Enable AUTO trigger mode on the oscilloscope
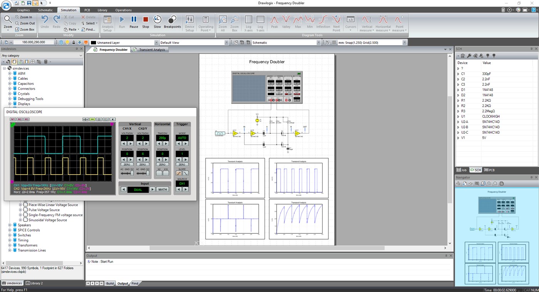539x292 pixels. click(x=182, y=138)
